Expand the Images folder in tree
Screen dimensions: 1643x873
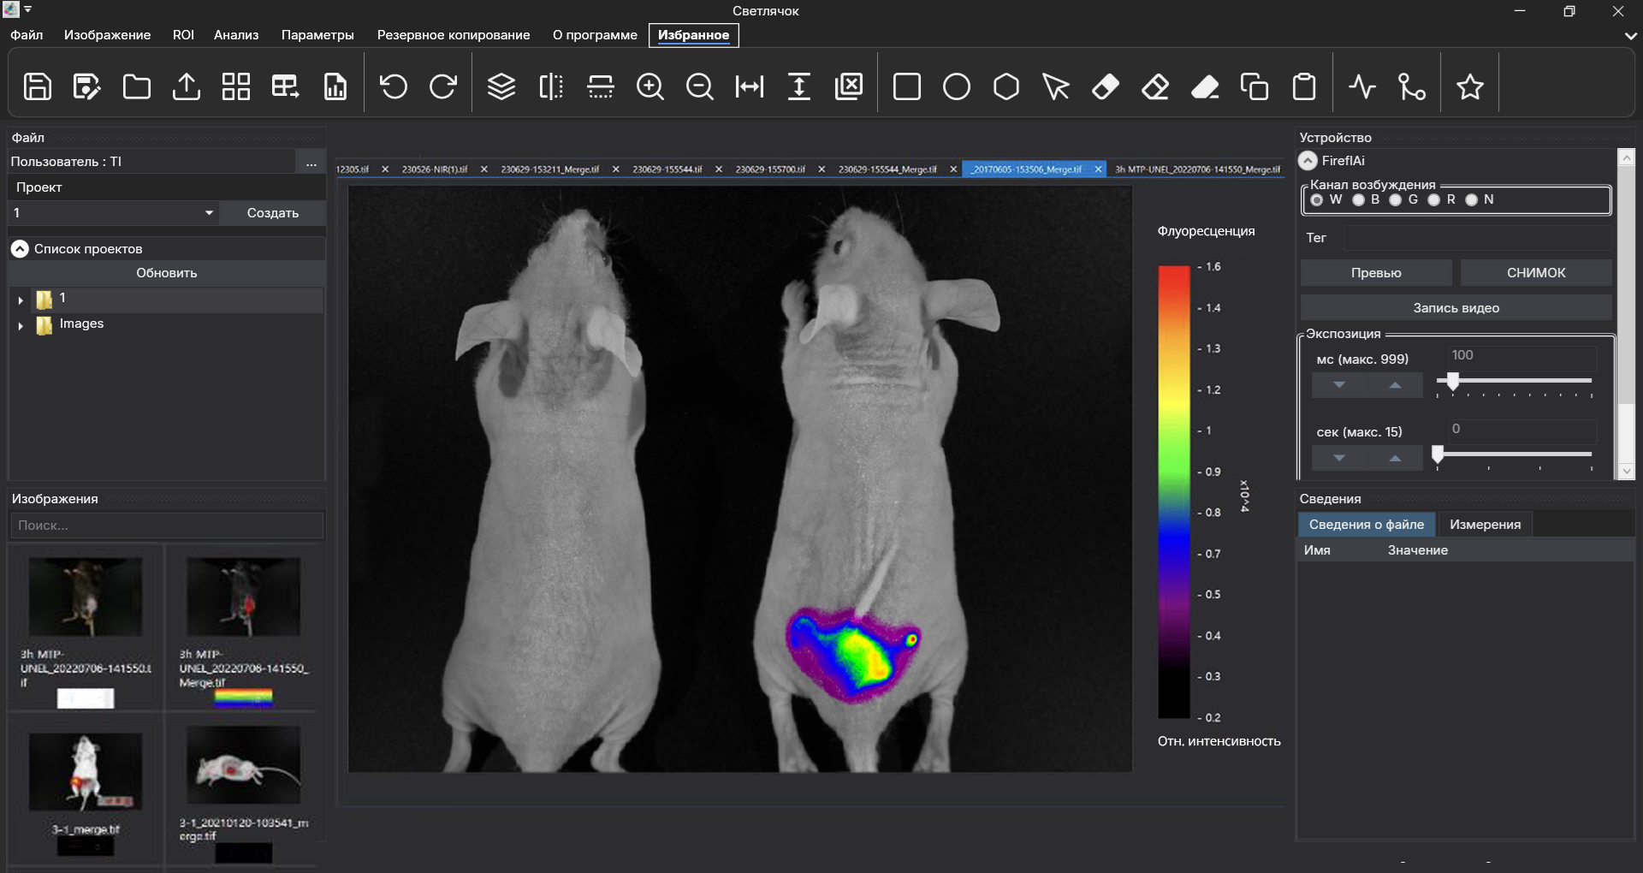(21, 326)
